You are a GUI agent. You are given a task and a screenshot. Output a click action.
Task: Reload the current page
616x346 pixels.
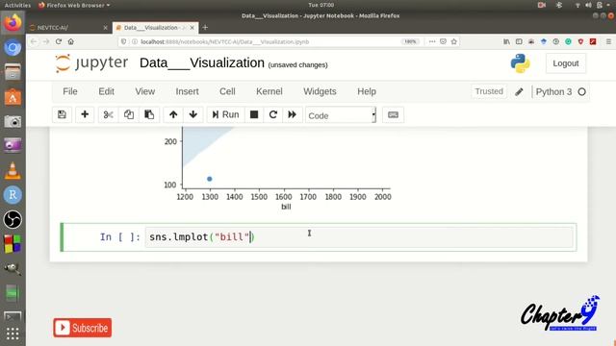(59, 41)
